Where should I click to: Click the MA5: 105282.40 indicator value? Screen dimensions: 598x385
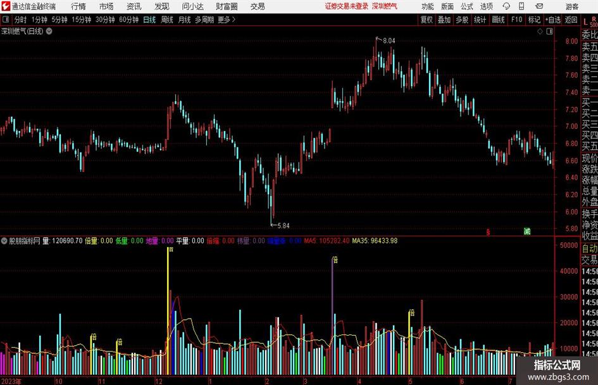327,241
